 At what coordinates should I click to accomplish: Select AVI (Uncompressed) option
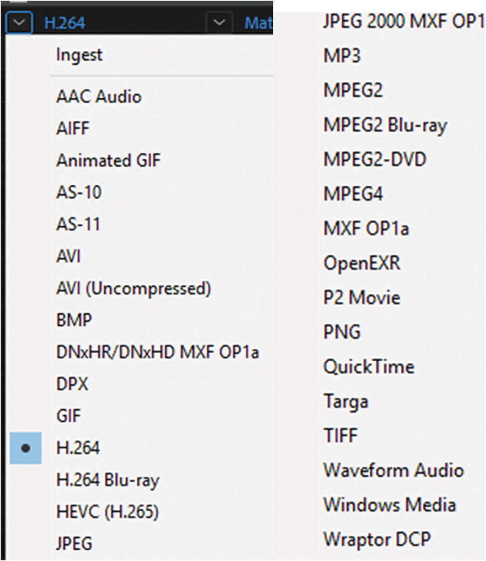[x=133, y=288]
